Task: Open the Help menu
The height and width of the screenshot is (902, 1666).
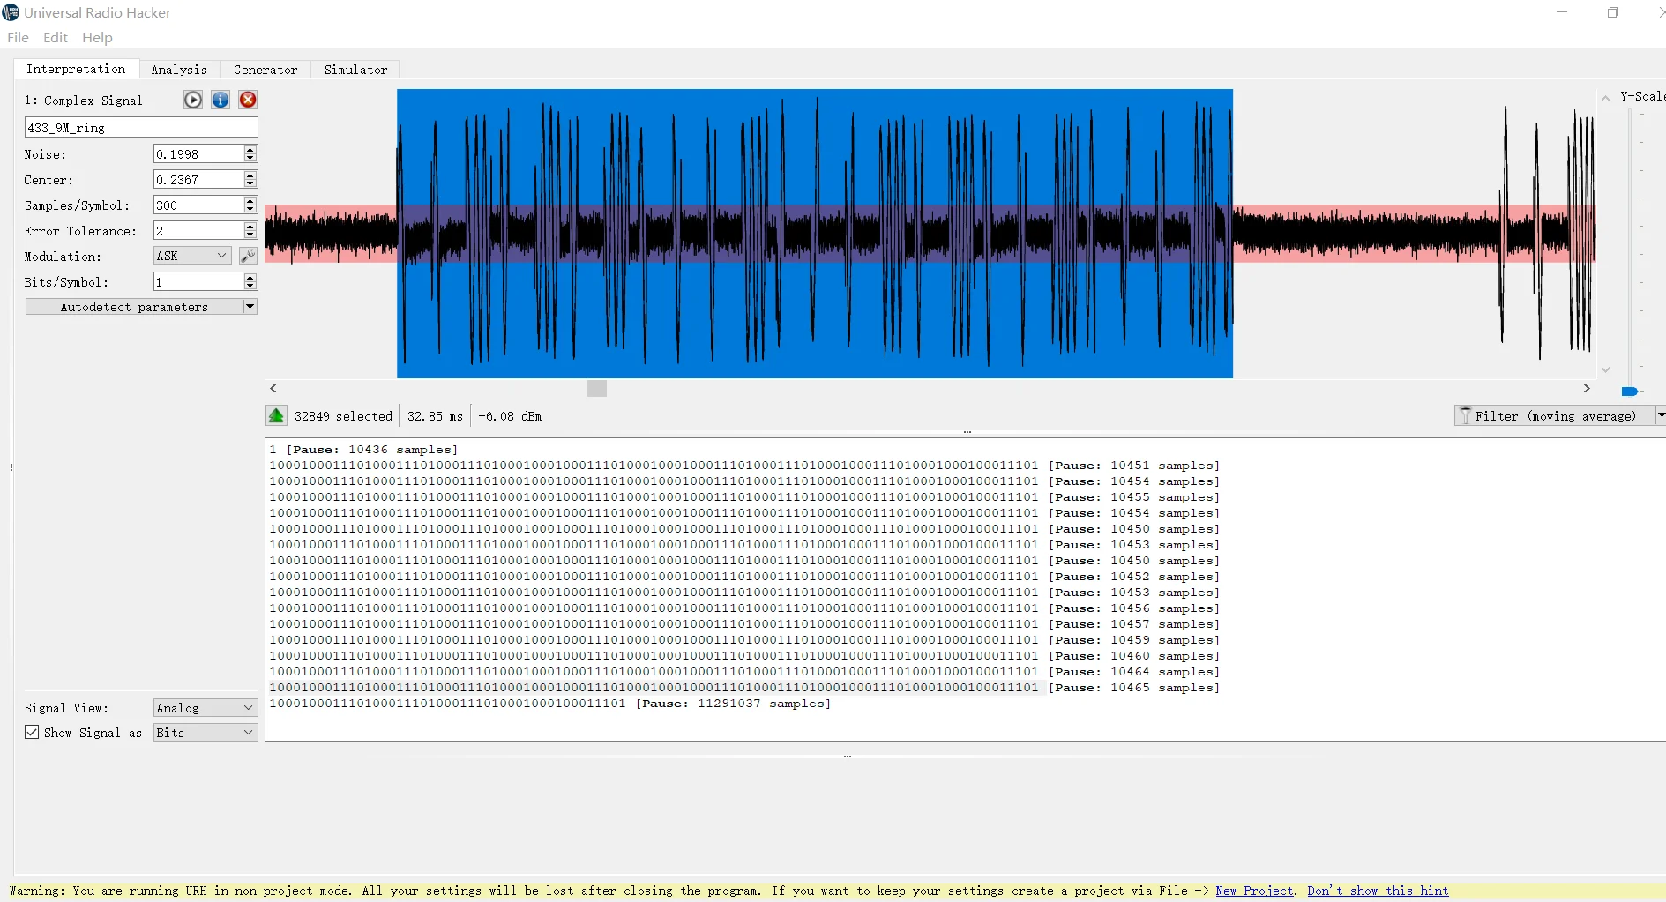Action: coord(97,38)
